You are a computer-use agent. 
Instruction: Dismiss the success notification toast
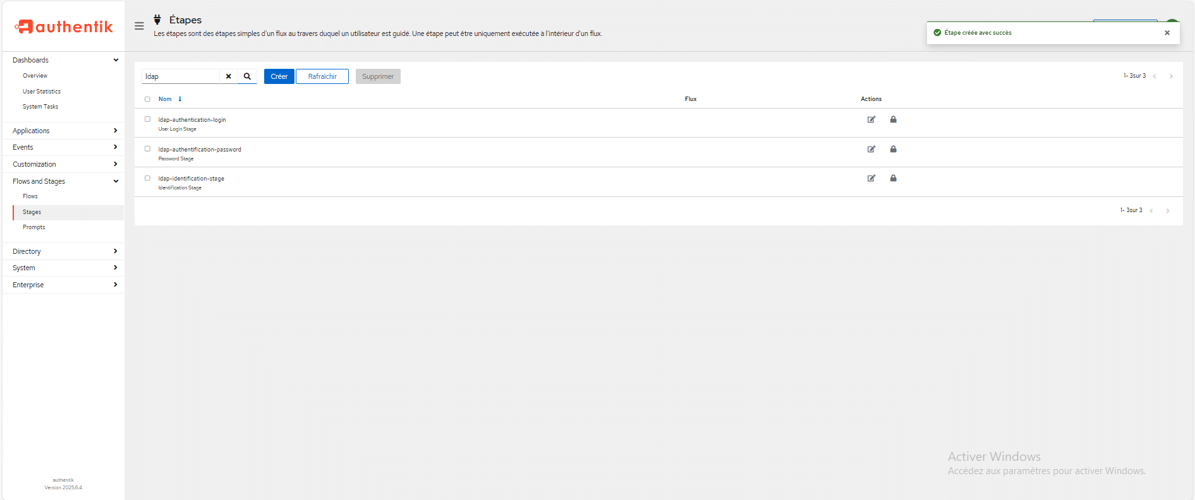coord(1167,33)
